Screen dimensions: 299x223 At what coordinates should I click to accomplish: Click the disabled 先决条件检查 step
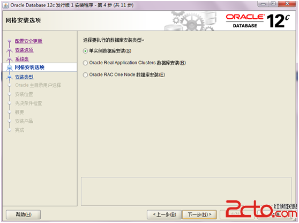pyautogui.click(x=28, y=103)
